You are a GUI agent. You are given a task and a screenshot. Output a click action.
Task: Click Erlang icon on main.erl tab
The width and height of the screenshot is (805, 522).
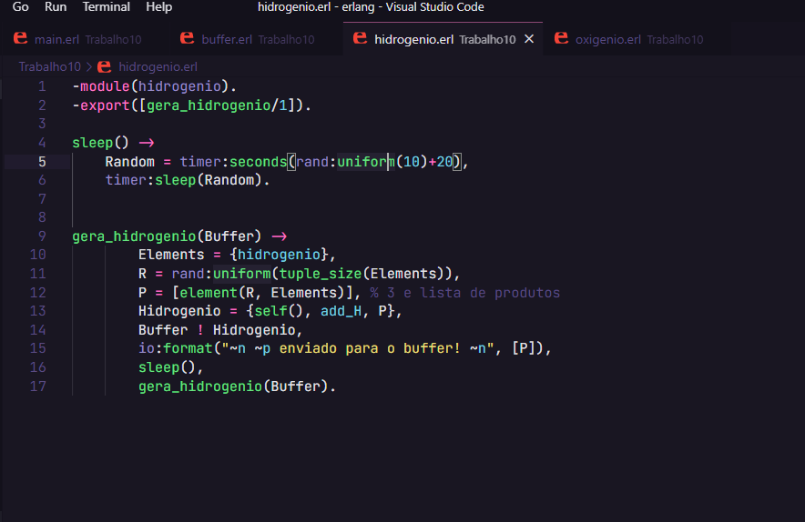(x=21, y=38)
